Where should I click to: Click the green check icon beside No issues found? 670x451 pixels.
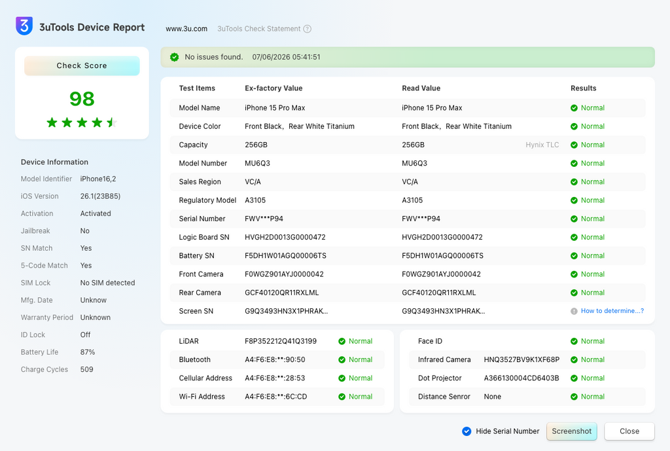point(174,58)
